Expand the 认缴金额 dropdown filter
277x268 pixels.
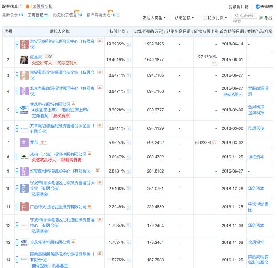pyautogui.click(x=184, y=18)
